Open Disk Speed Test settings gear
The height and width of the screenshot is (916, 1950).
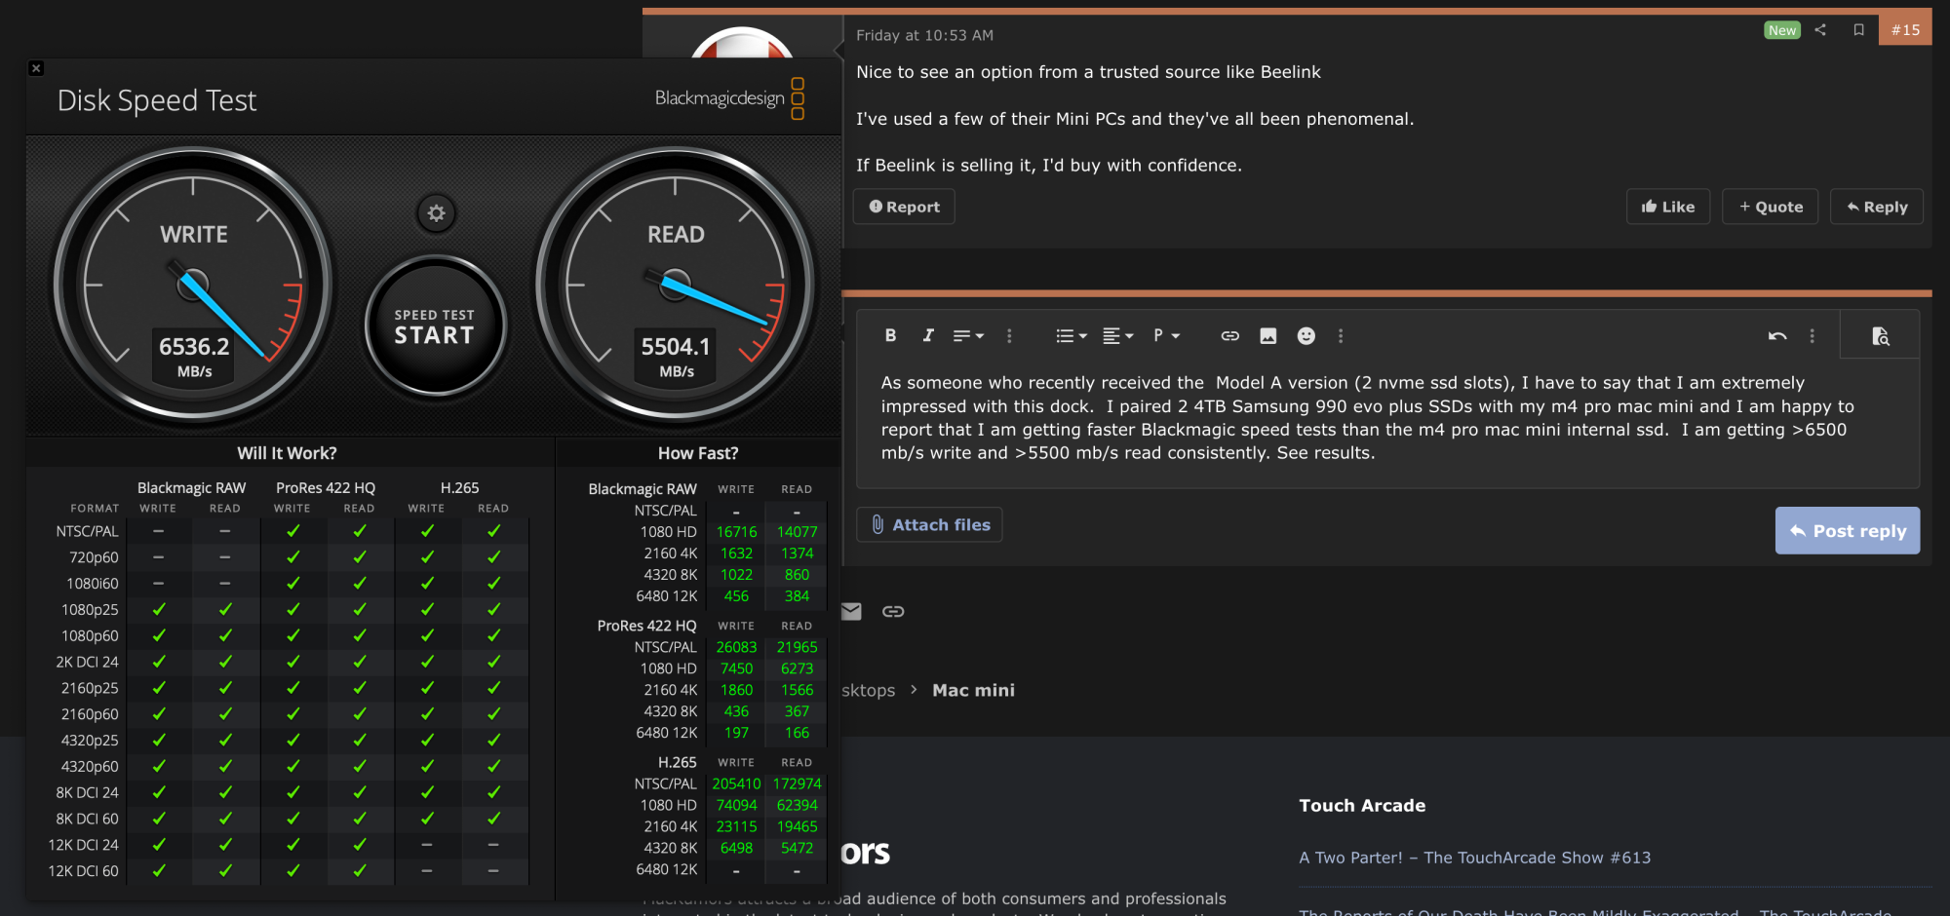pos(436,212)
